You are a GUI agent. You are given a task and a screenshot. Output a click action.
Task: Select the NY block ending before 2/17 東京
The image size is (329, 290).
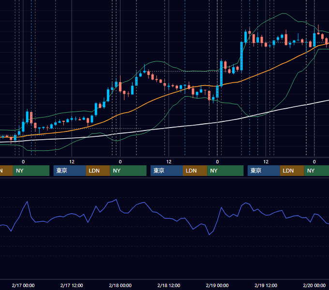click(31, 171)
